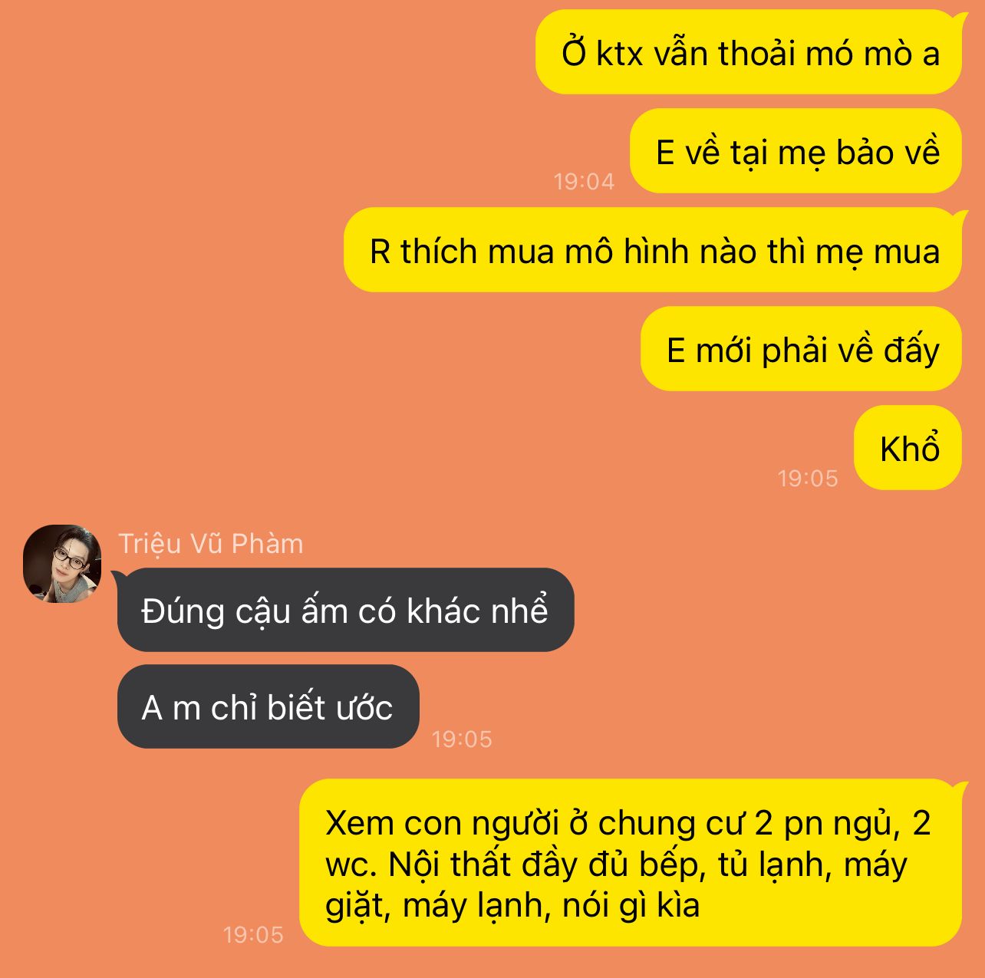Click the 19:04 timestamp
The image size is (985, 978).
point(584,182)
